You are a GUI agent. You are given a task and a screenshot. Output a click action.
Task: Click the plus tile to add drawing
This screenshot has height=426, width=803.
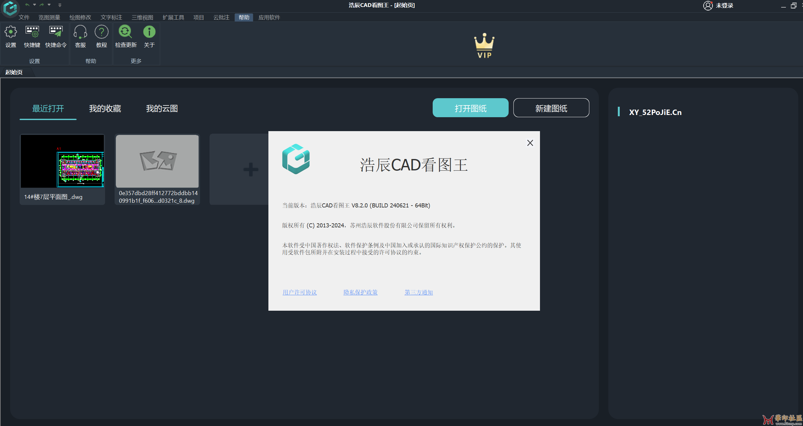(251, 169)
